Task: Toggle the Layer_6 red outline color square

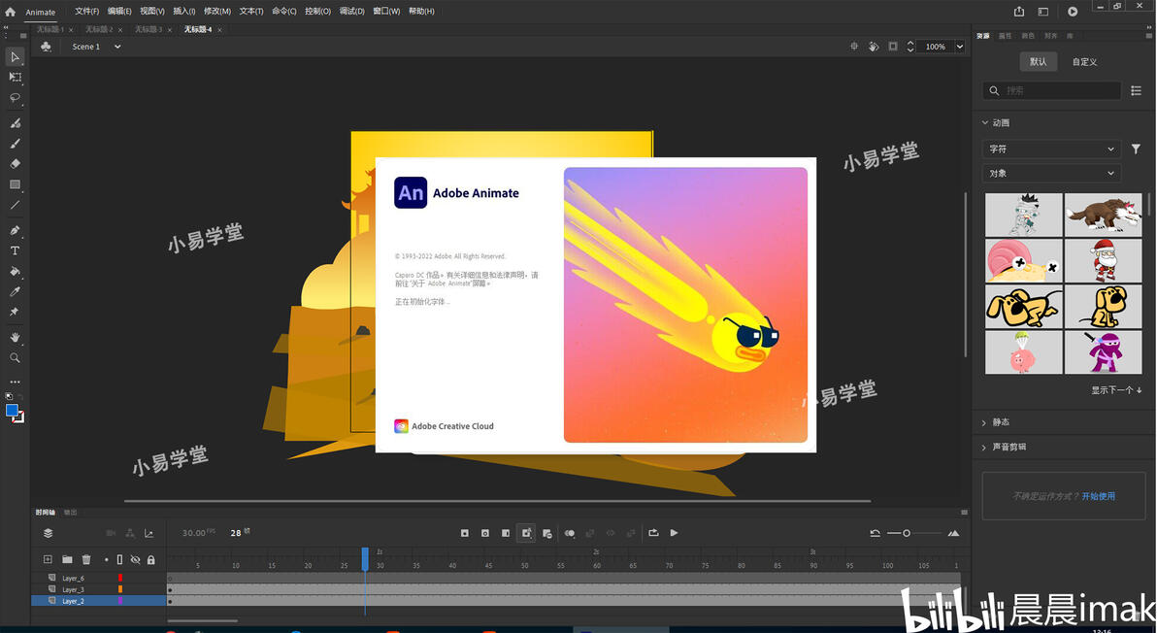Action: tap(120, 578)
